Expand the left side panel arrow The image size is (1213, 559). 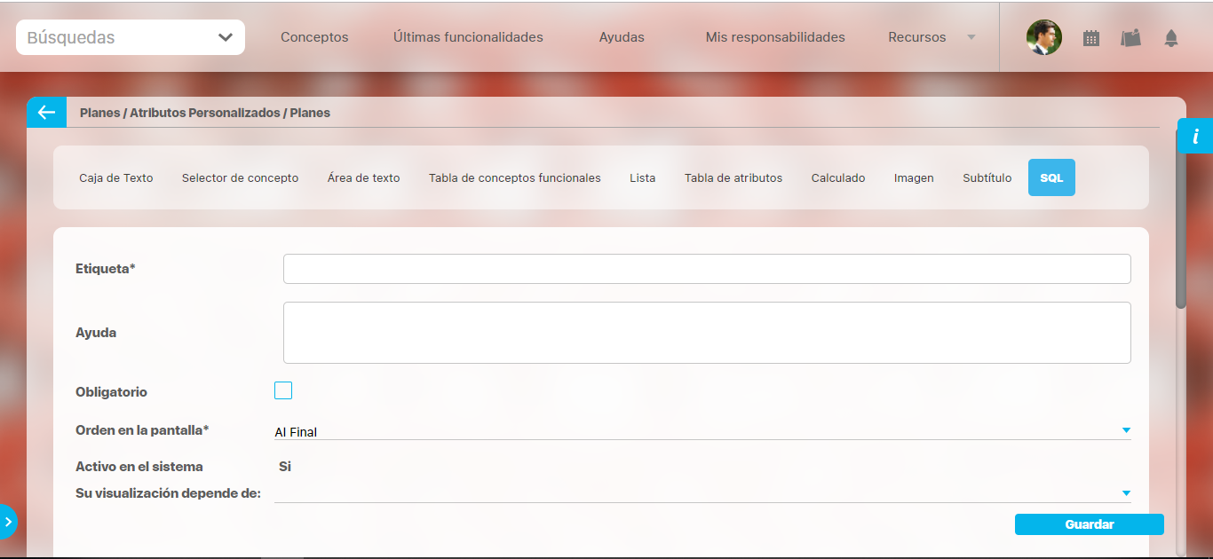click(8, 522)
